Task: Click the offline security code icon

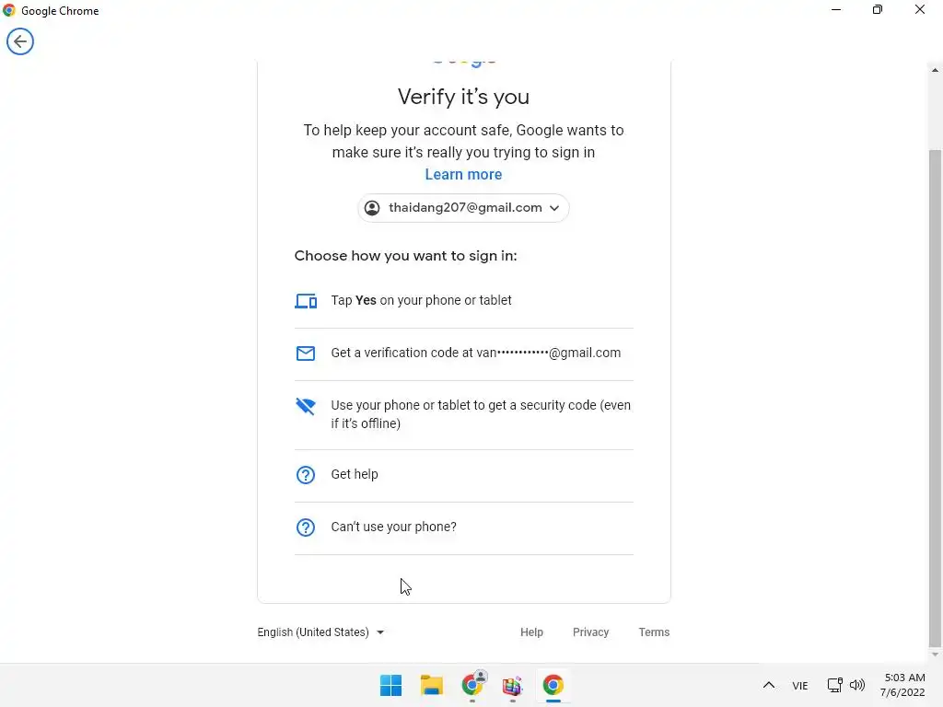Action: tap(306, 406)
